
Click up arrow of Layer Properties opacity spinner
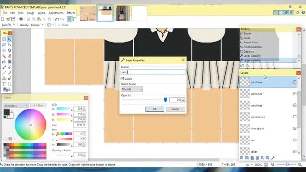[183, 99]
